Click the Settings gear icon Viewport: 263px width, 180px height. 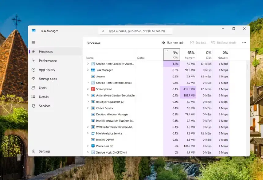(x=34, y=151)
